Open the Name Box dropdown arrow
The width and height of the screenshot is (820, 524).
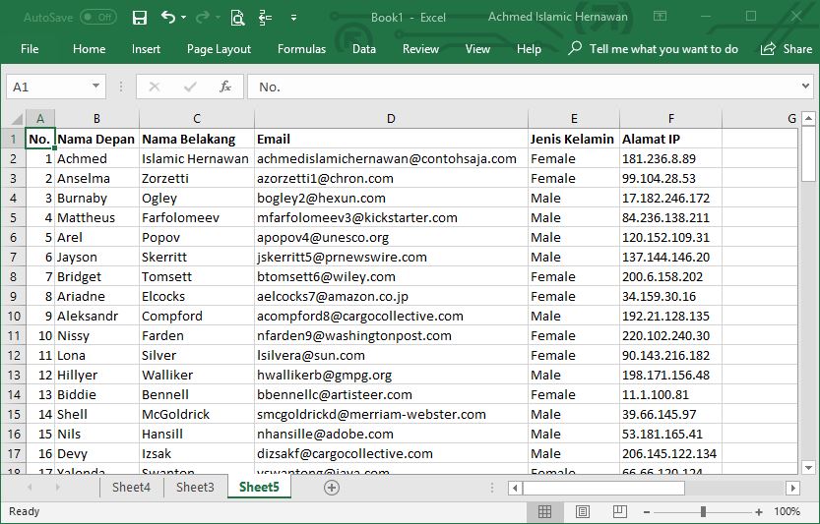95,87
